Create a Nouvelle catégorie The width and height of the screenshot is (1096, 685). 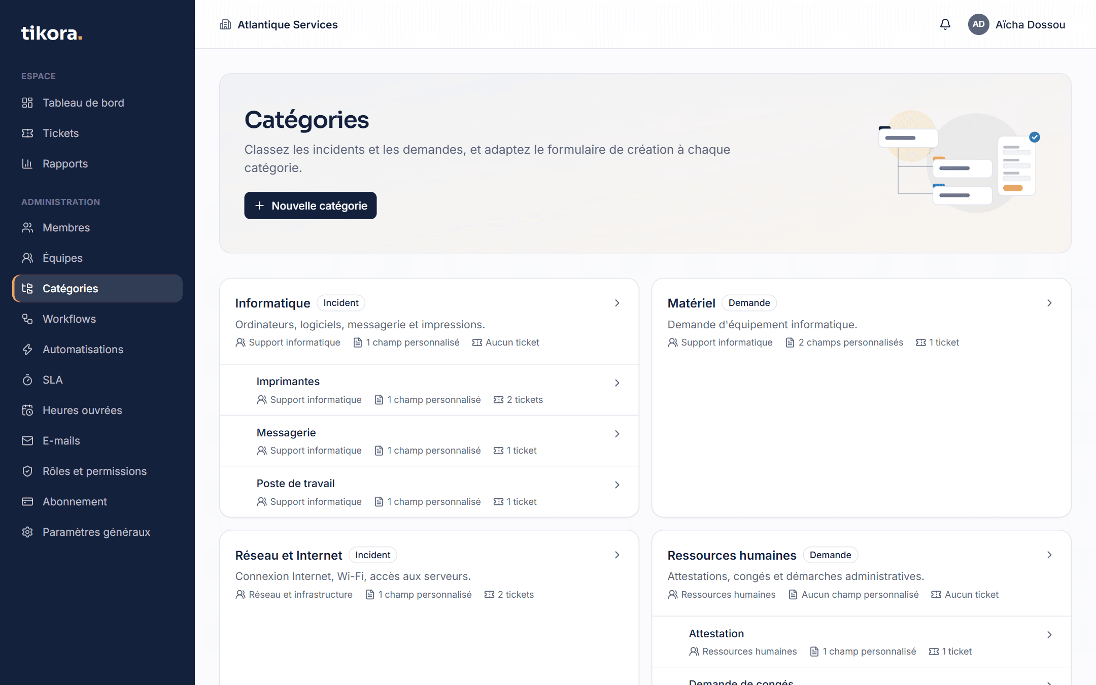tap(311, 205)
